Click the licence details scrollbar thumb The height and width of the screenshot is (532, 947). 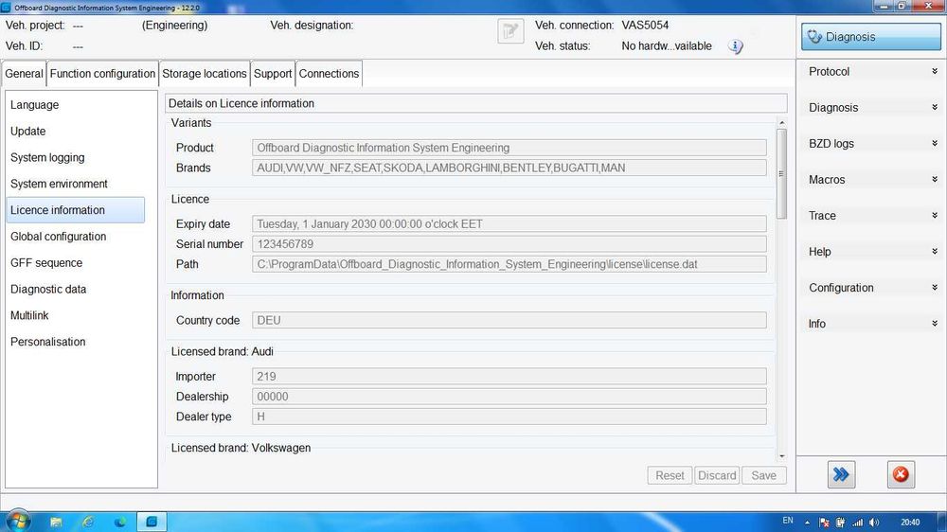coord(782,174)
